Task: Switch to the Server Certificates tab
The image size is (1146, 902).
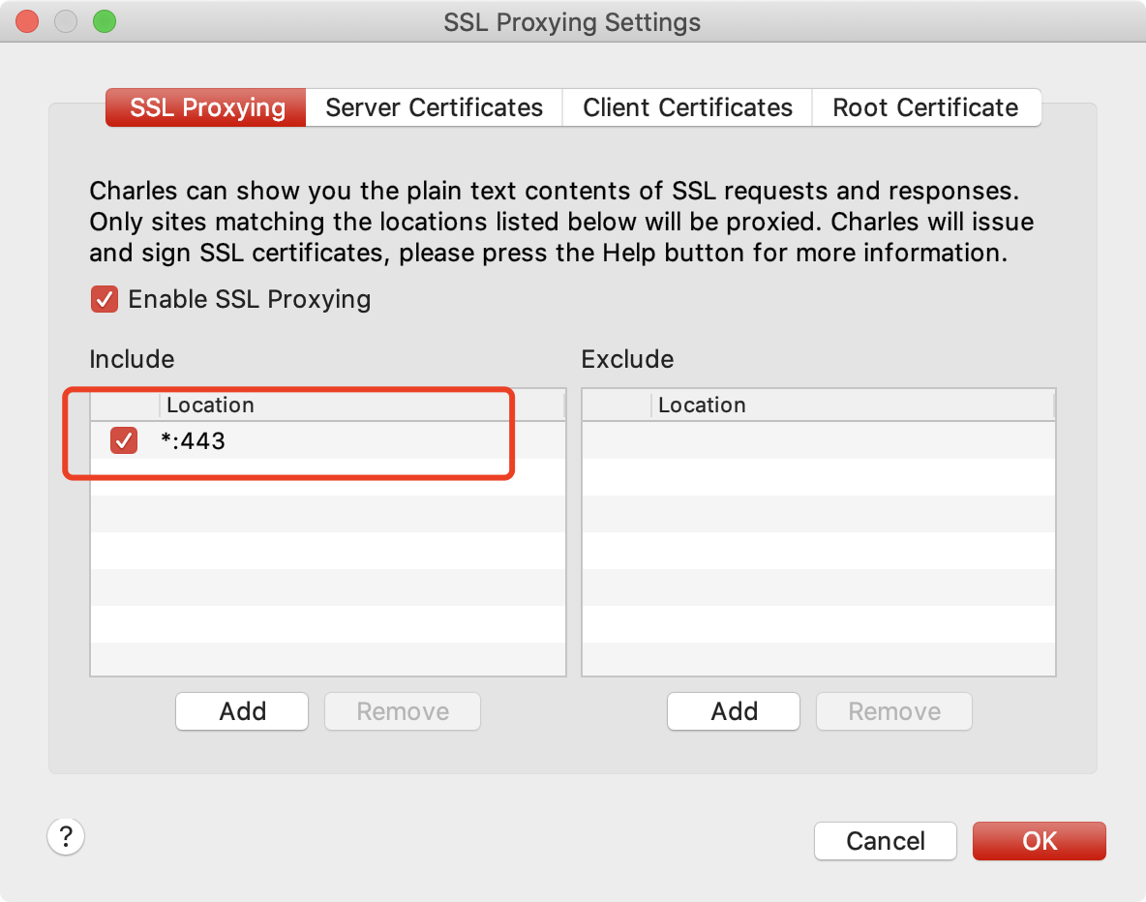Action: point(434,107)
